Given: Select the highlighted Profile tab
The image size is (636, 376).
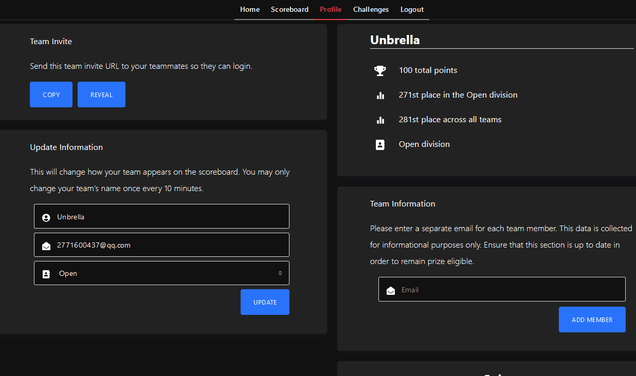Looking at the screenshot, I should pyautogui.click(x=331, y=9).
